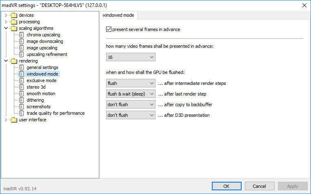The height and width of the screenshot is (194, 311).
Task: Click the smooth motion page icon
Action: (21, 94)
